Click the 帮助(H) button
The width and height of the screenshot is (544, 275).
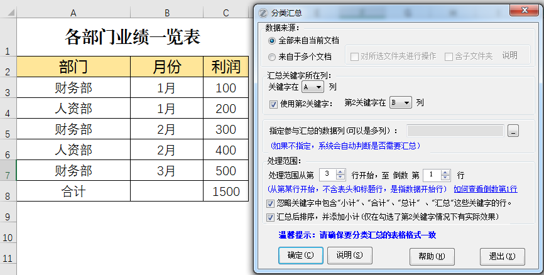[x=432, y=256]
